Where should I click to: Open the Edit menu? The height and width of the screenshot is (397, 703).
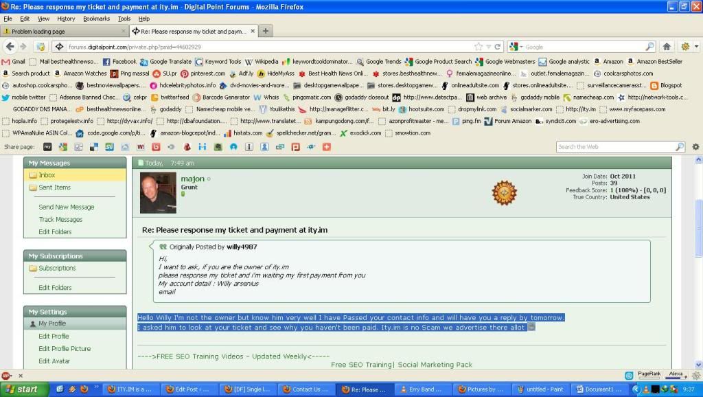tap(25, 19)
